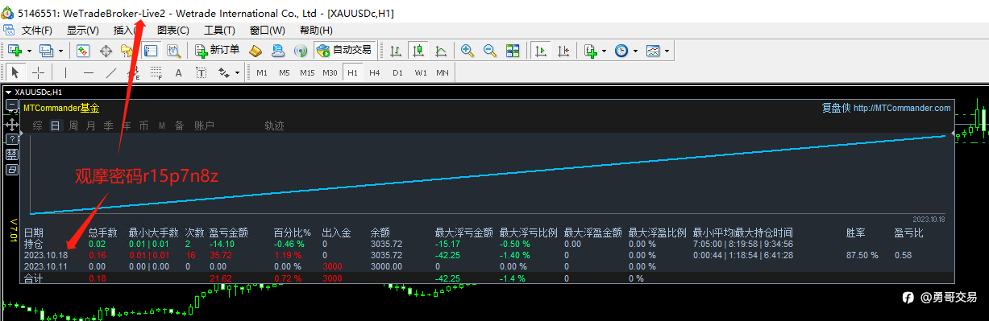This screenshot has height=321, width=989.
Task: Open the 窗口(W) menu
Action: pos(267,31)
